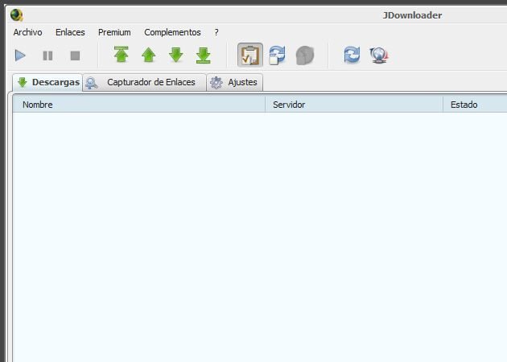The height and width of the screenshot is (362, 507).
Task: Click the greyed-out round toolbar icon
Action: pyautogui.click(x=305, y=56)
